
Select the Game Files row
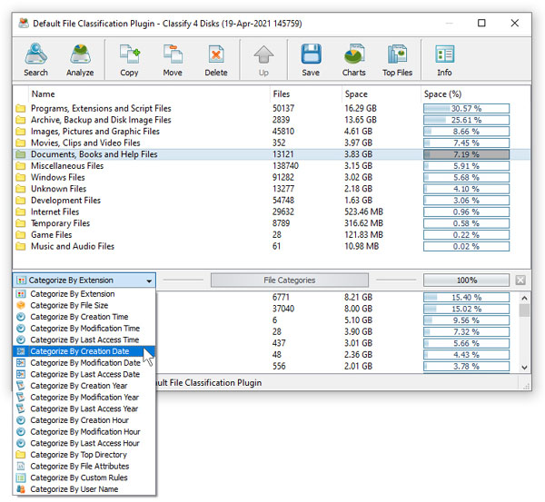[272, 234]
